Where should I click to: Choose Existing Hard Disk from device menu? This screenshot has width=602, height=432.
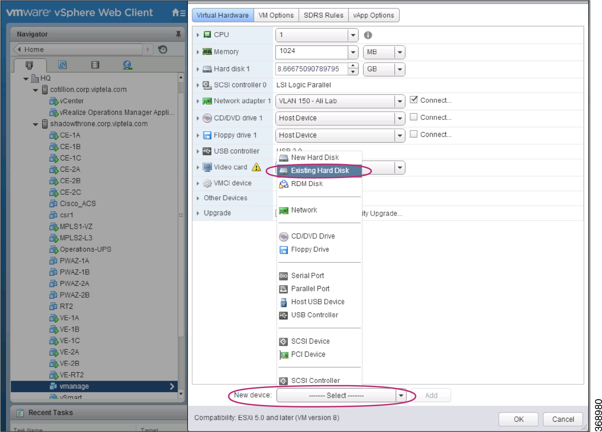(x=319, y=171)
